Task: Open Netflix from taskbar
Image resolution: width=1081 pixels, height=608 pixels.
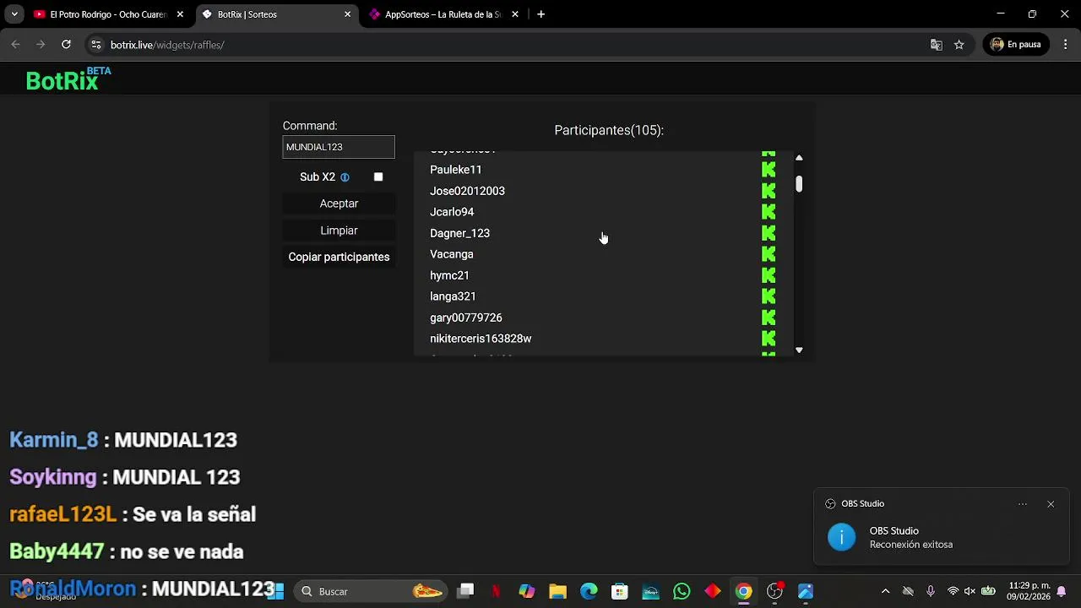Action: pyautogui.click(x=497, y=591)
